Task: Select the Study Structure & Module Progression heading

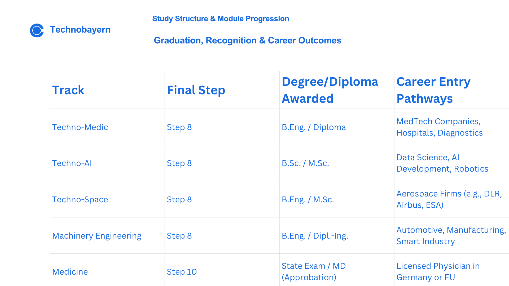Action: 221,19
